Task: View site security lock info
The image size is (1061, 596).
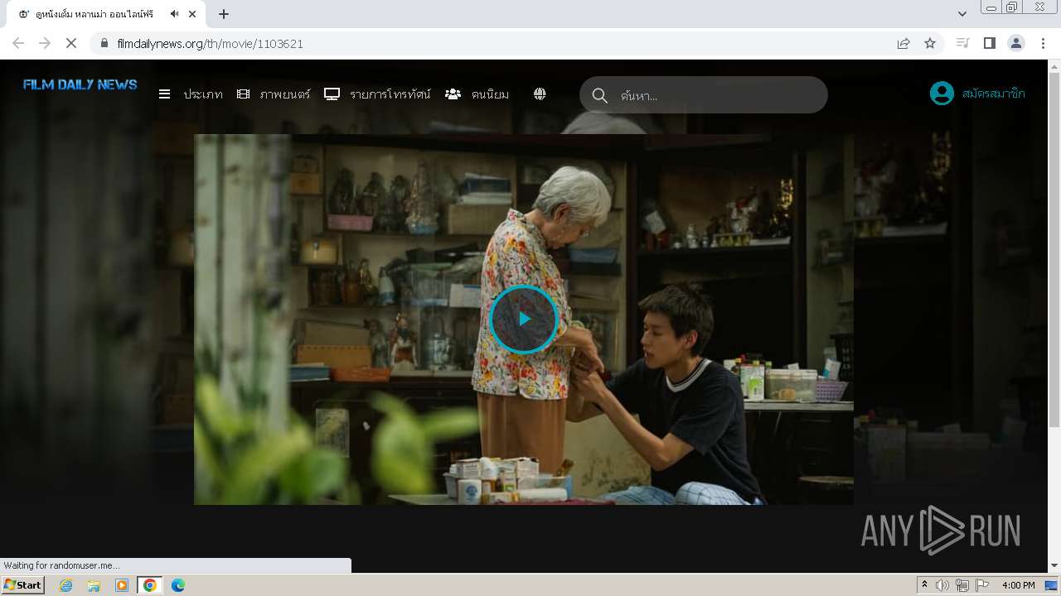Action: click(x=104, y=43)
